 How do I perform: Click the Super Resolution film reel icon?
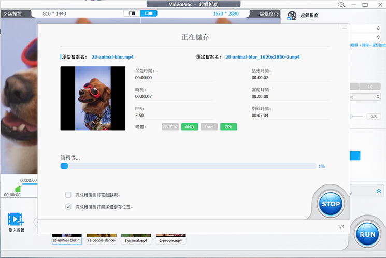(x=292, y=16)
